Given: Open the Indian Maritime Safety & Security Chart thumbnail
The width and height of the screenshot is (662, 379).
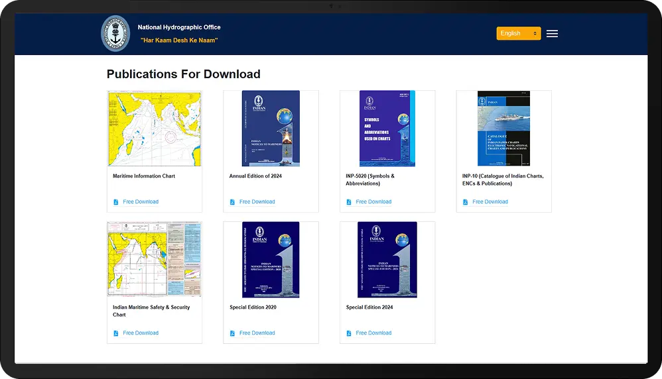Looking at the screenshot, I should 155,259.
